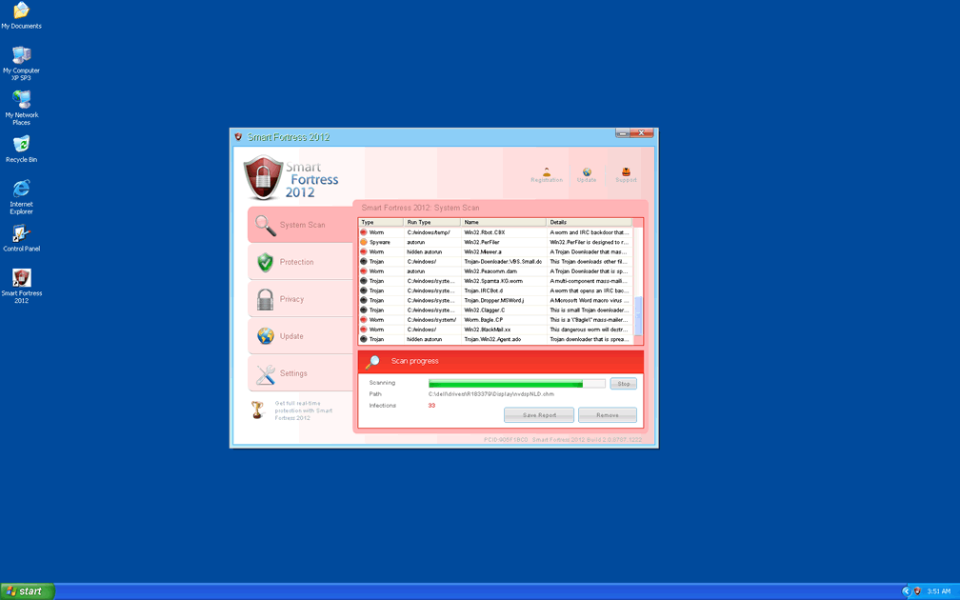Click the Registration icon at top

tap(547, 174)
